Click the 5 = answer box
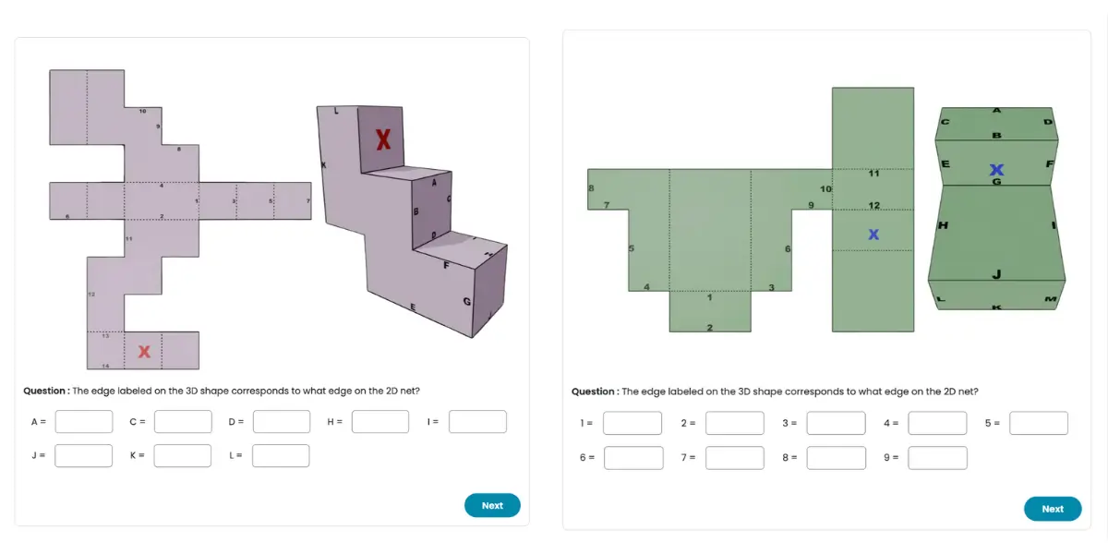Viewport: 1108px width, 554px height. coord(1039,423)
